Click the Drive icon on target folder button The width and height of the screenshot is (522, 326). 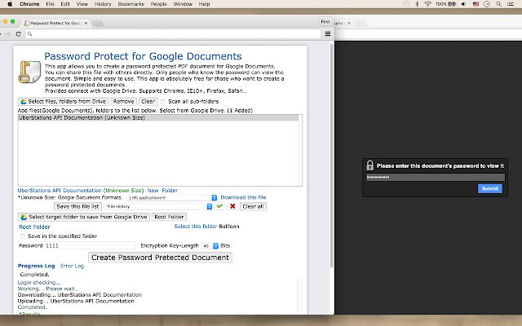click(x=24, y=218)
